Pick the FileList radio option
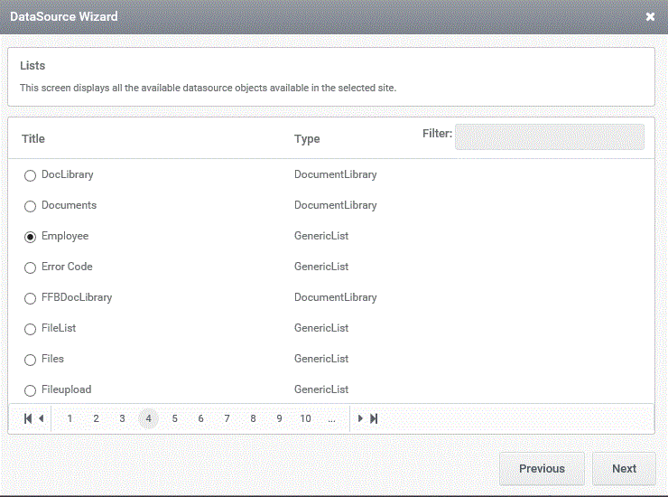This screenshot has height=497, width=668. 30,329
